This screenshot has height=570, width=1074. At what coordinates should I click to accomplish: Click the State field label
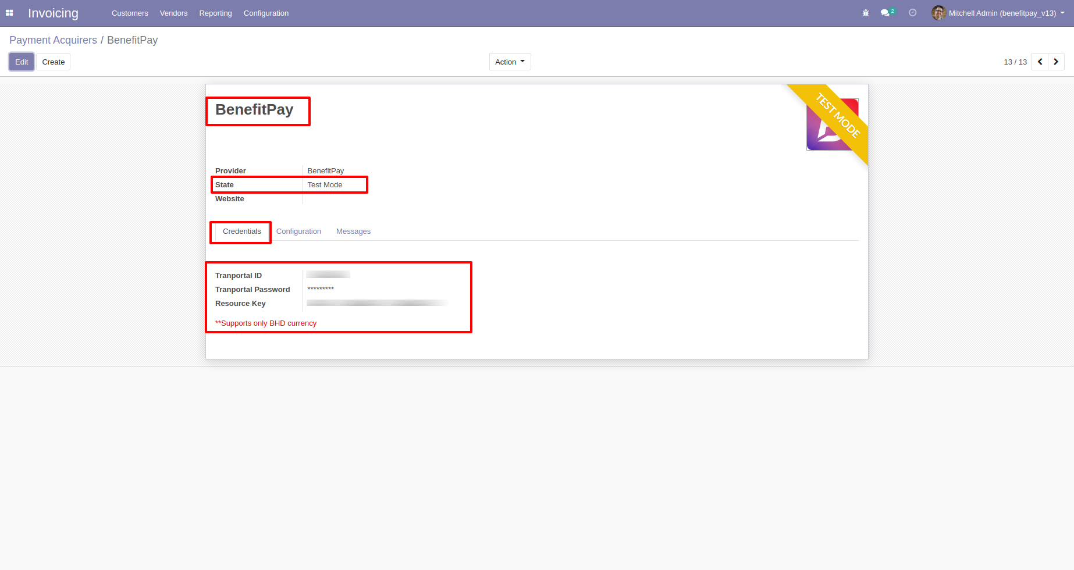[225, 184]
